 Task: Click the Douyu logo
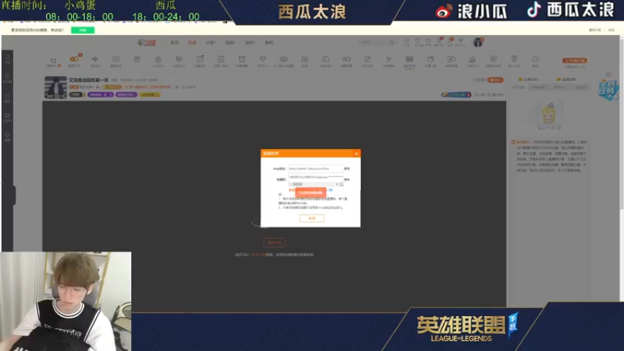[x=147, y=43]
